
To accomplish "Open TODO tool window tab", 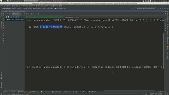I will pos(92,92).
